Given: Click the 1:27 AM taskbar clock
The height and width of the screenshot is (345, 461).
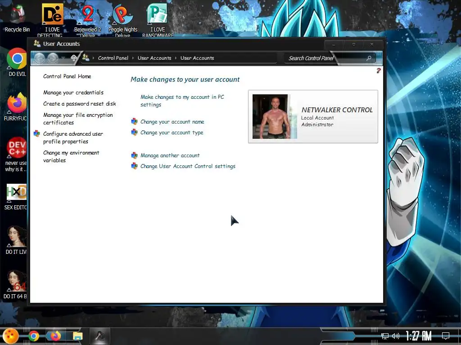Looking at the screenshot, I should pyautogui.click(x=419, y=336).
